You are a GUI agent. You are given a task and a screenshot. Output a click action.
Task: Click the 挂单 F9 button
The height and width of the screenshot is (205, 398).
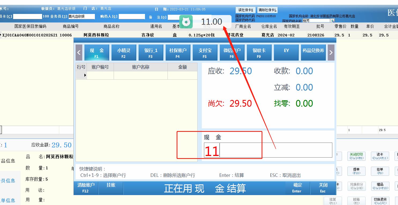pos(380,171)
